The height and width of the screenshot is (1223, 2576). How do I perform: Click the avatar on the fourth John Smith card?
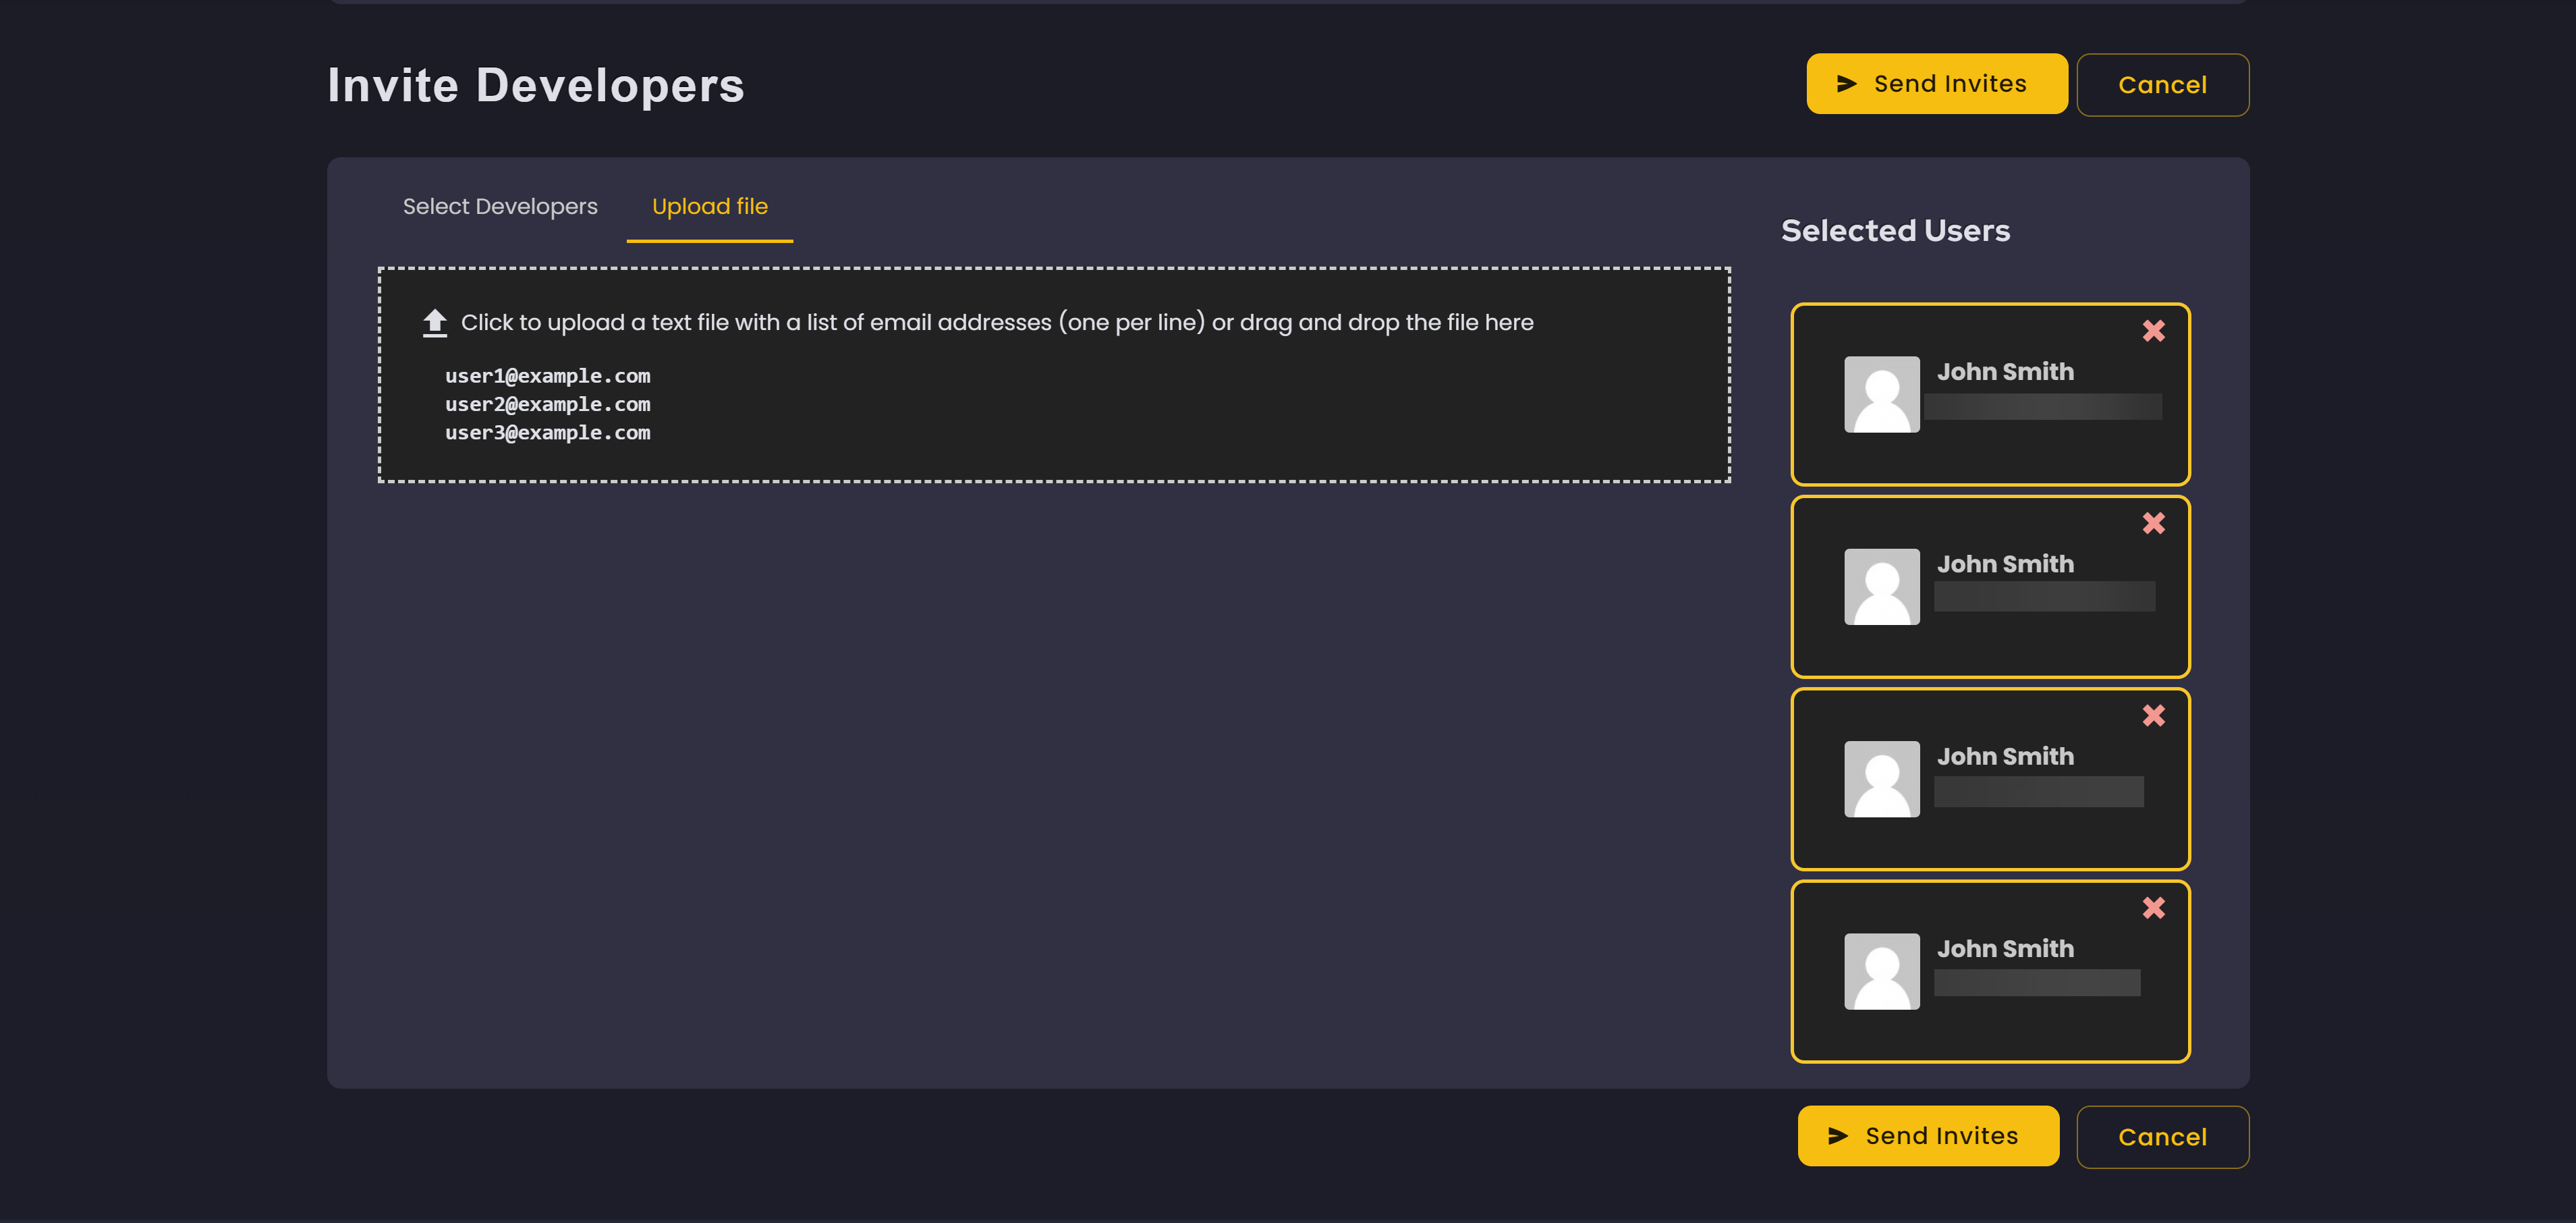pyautogui.click(x=1881, y=971)
